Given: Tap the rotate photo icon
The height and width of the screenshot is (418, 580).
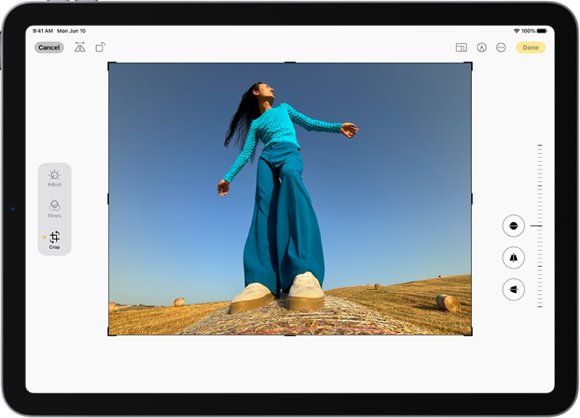Looking at the screenshot, I should (100, 47).
